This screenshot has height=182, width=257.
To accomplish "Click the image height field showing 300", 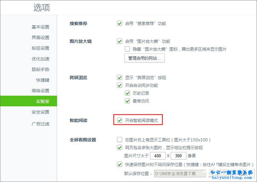I will [179, 156].
